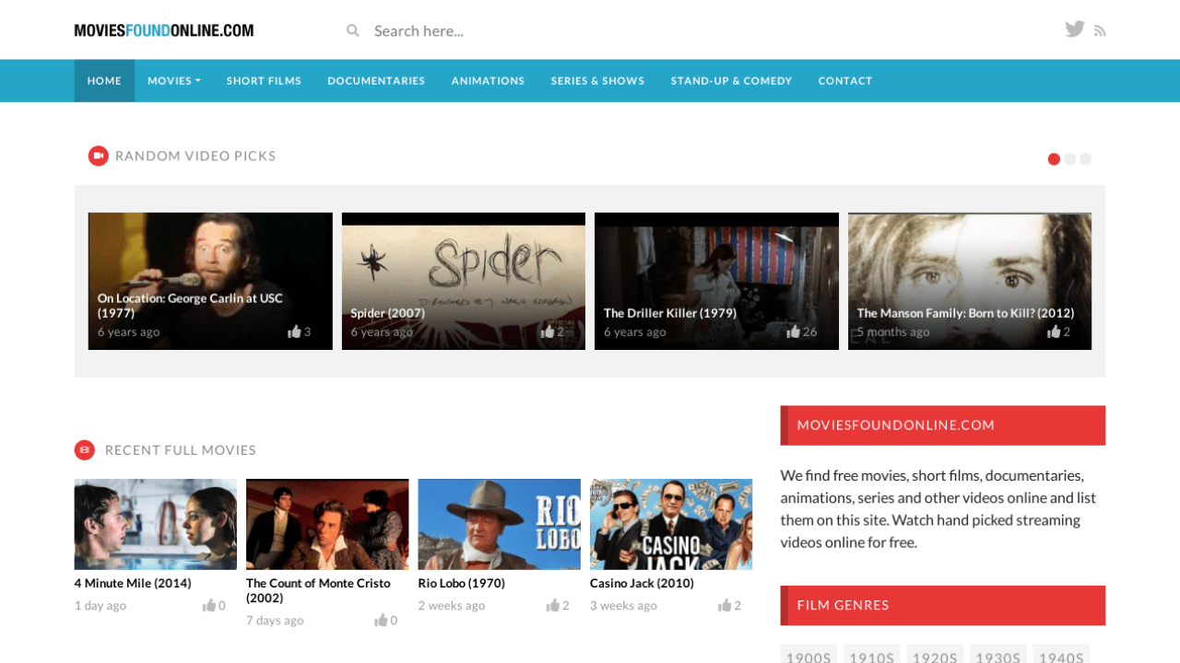Open the Contact page
This screenshot has height=663, width=1180.
(x=845, y=81)
